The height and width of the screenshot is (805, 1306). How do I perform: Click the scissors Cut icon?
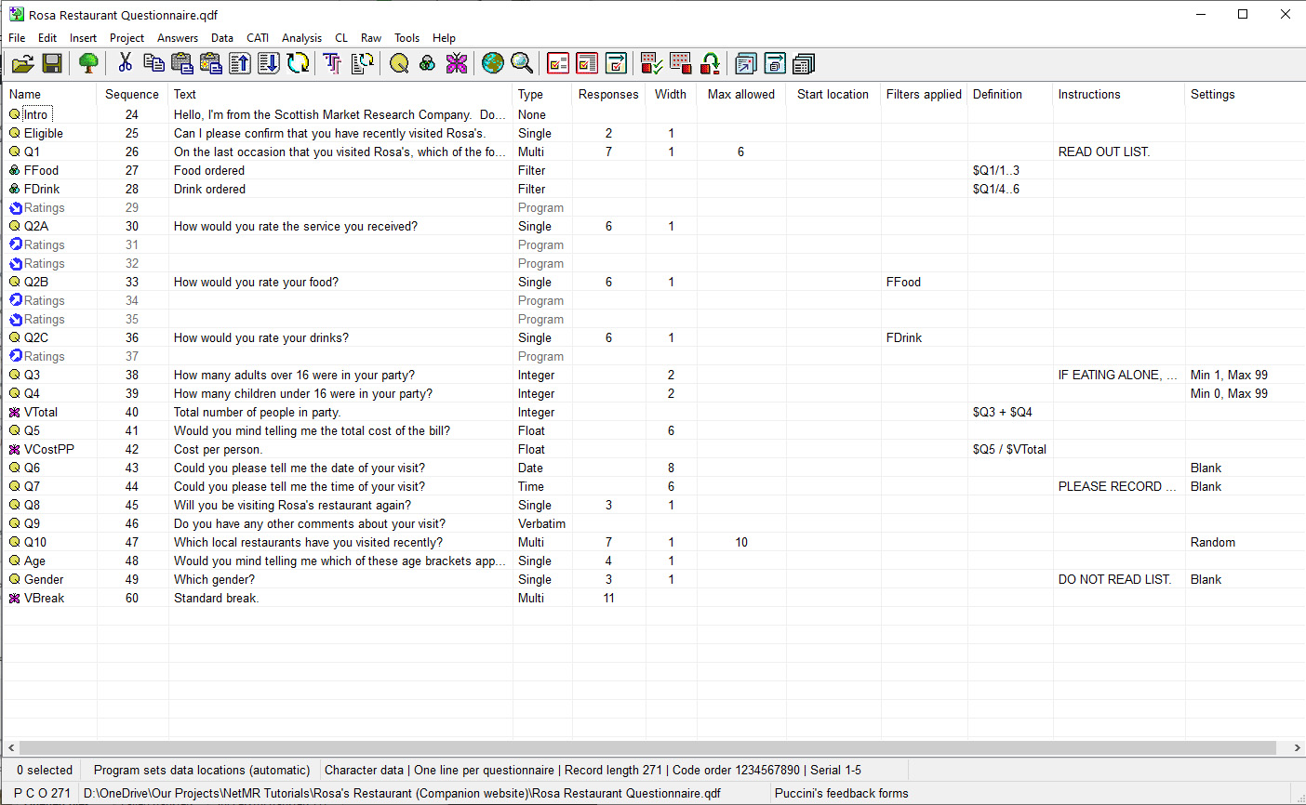(x=126, y=63)
